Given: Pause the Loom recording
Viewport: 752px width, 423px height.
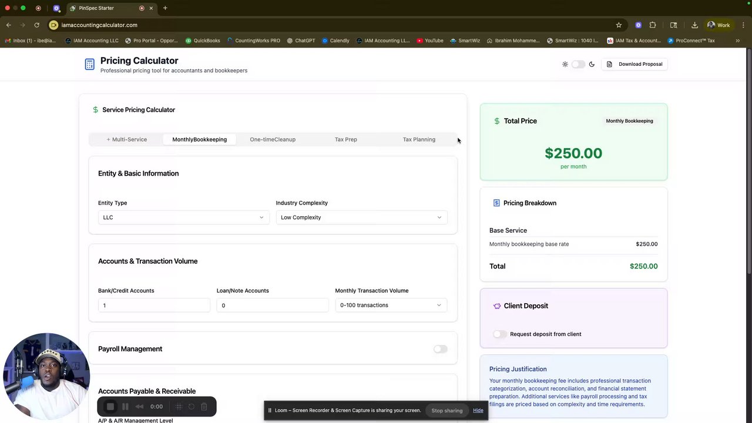Looking at the screenshot, I should [x=125, y=407].
